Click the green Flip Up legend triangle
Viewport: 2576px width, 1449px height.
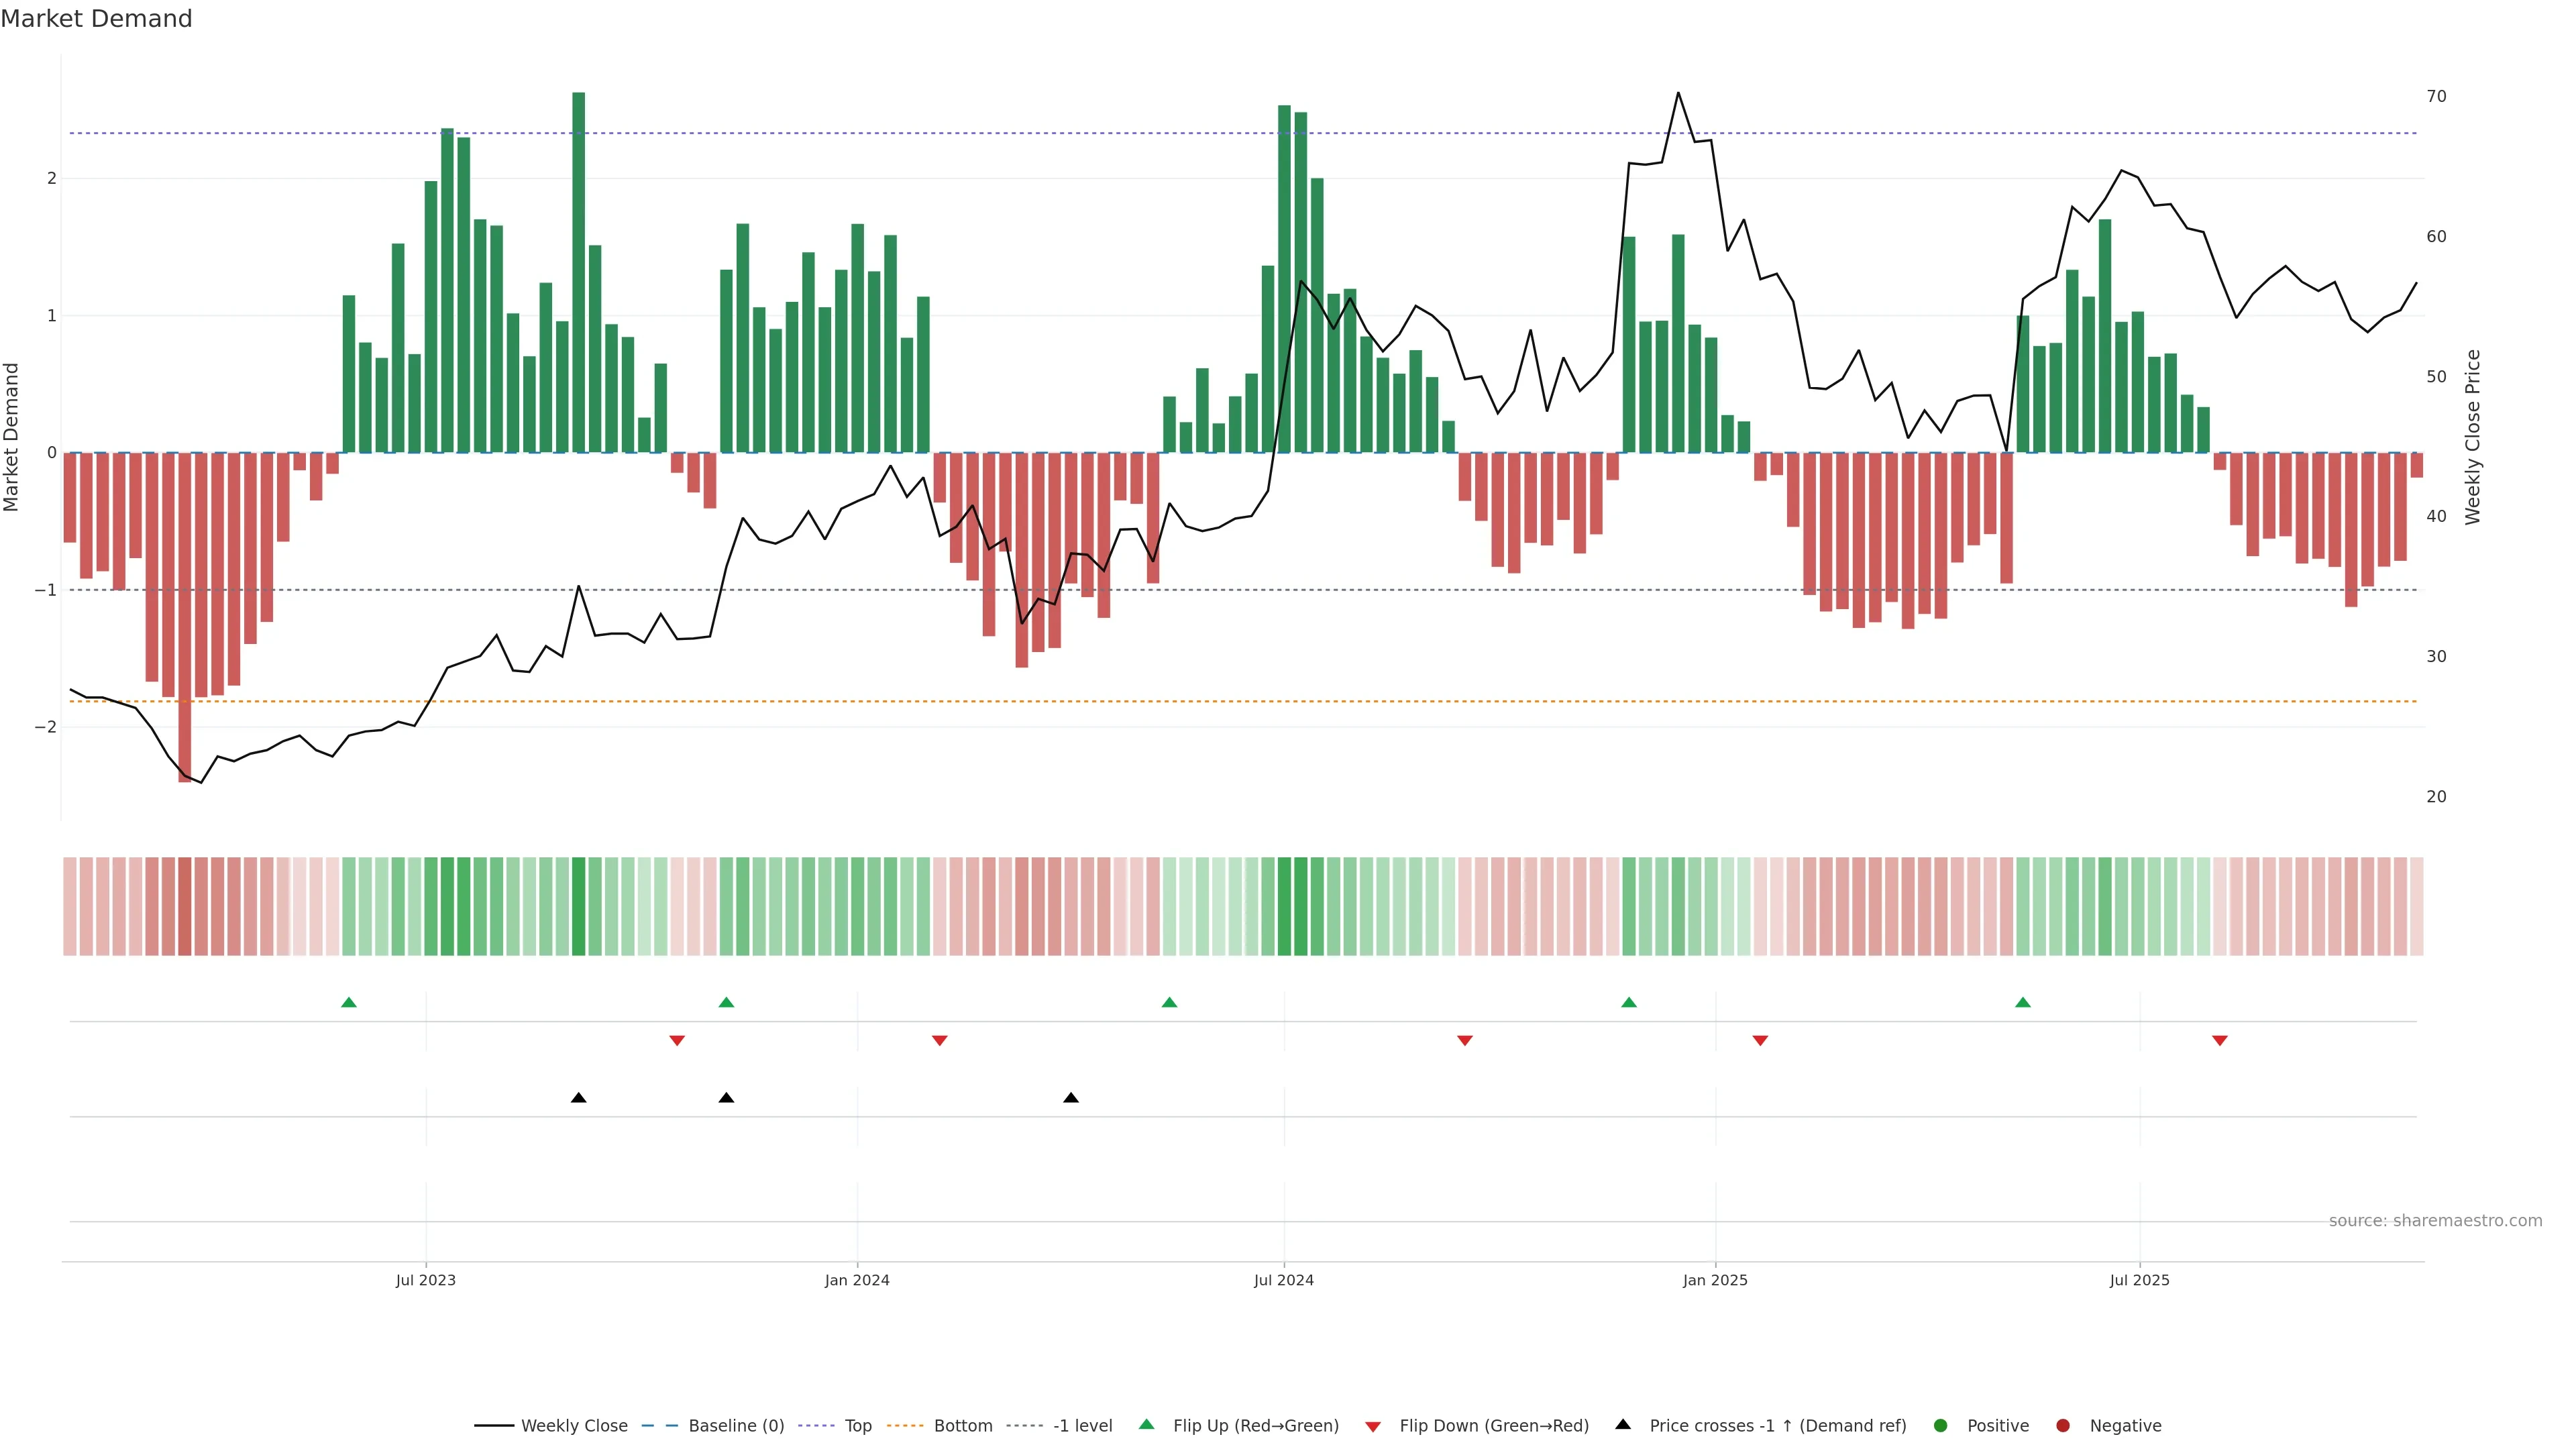(x=1147, y=1424)
